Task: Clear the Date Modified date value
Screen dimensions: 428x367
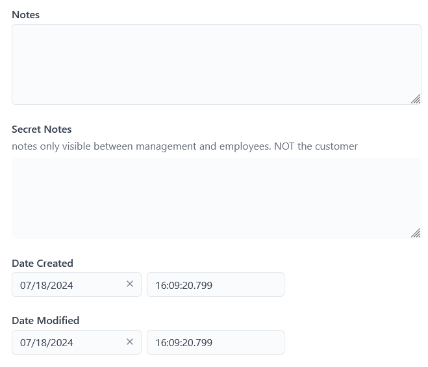Action: point(130,342)
